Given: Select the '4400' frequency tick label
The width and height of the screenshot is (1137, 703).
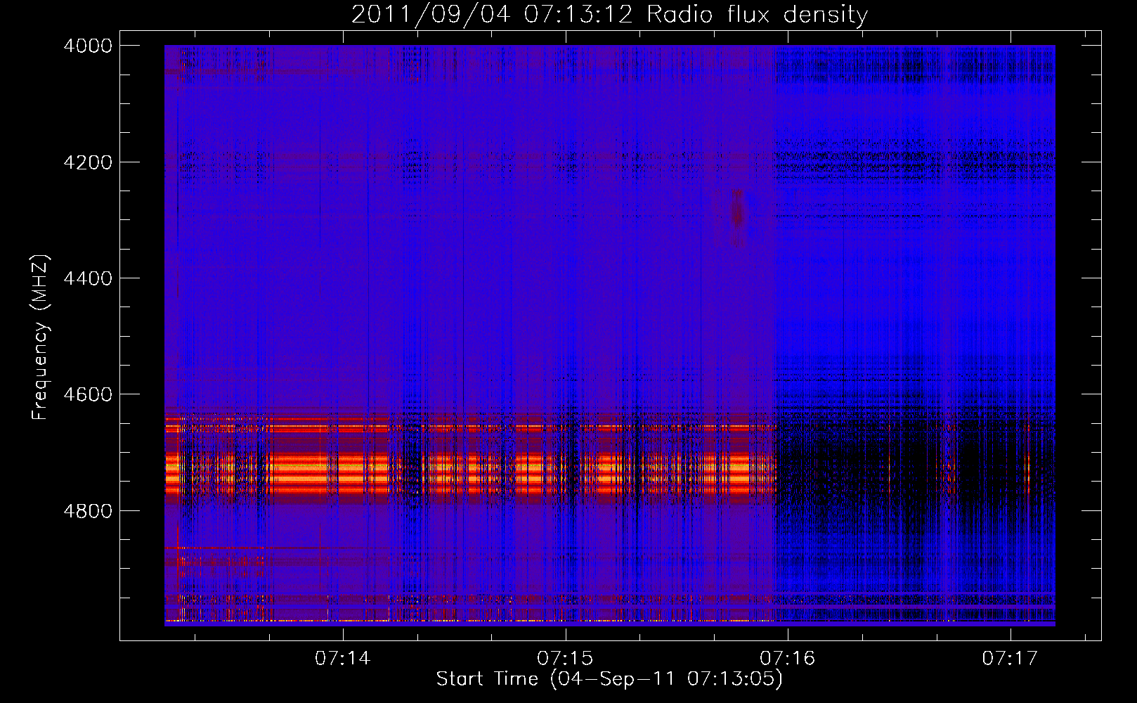Looking at the screenshot, I should 88,278.
